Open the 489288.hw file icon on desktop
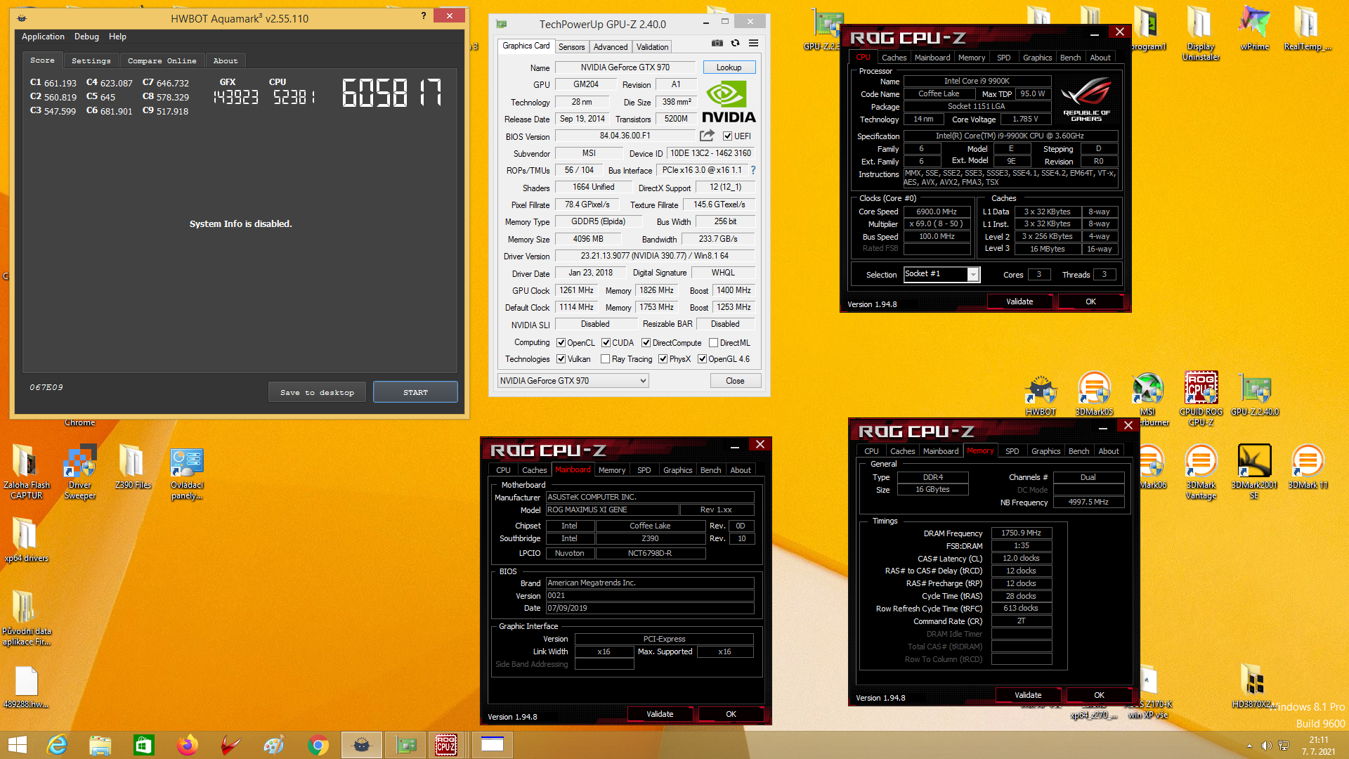Image resolution: width=1349 pixels, height=759 pixels. (27, 687)
